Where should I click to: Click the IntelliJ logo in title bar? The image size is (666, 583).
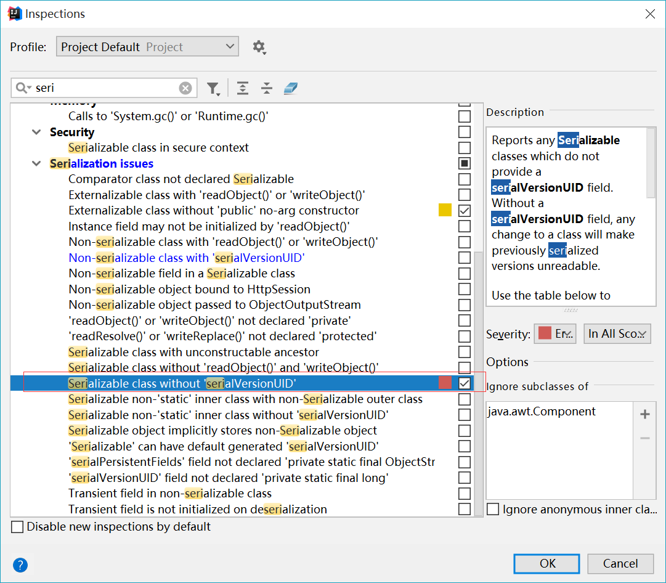14,14
